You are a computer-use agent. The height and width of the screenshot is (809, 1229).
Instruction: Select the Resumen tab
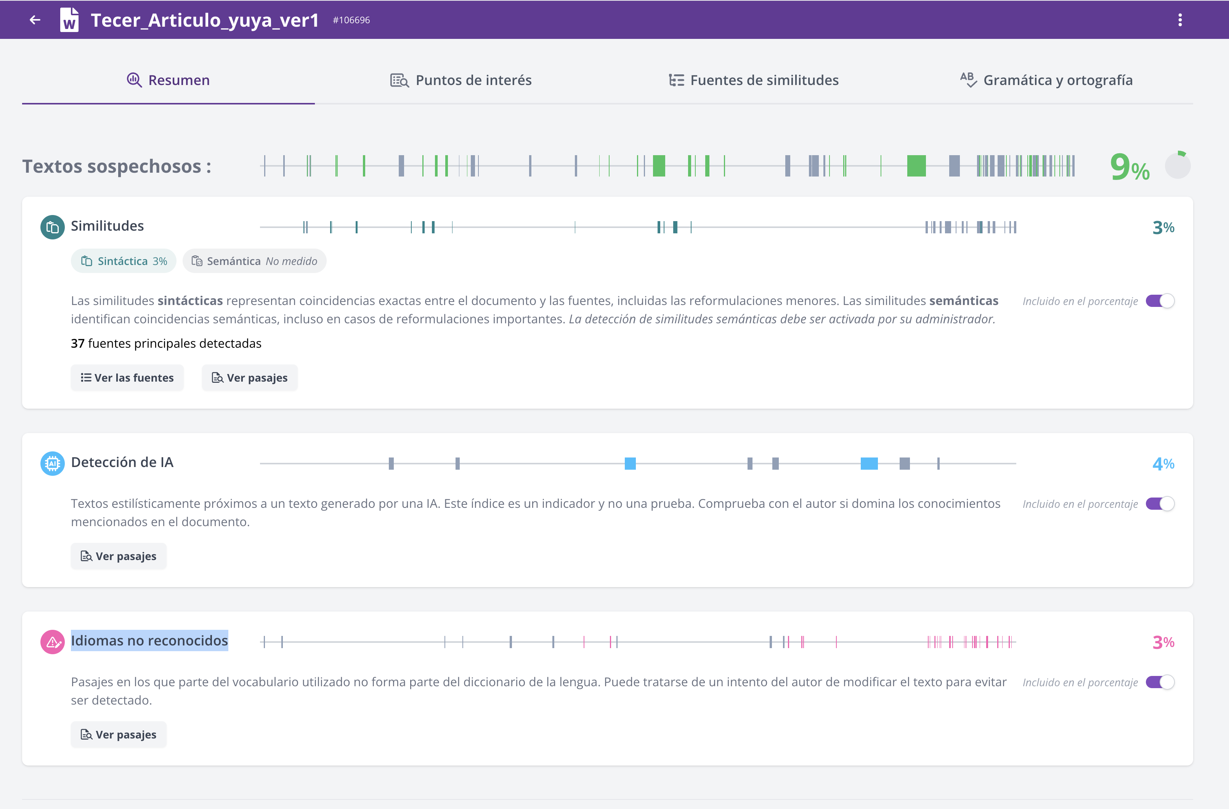click(x=168, y=80)
